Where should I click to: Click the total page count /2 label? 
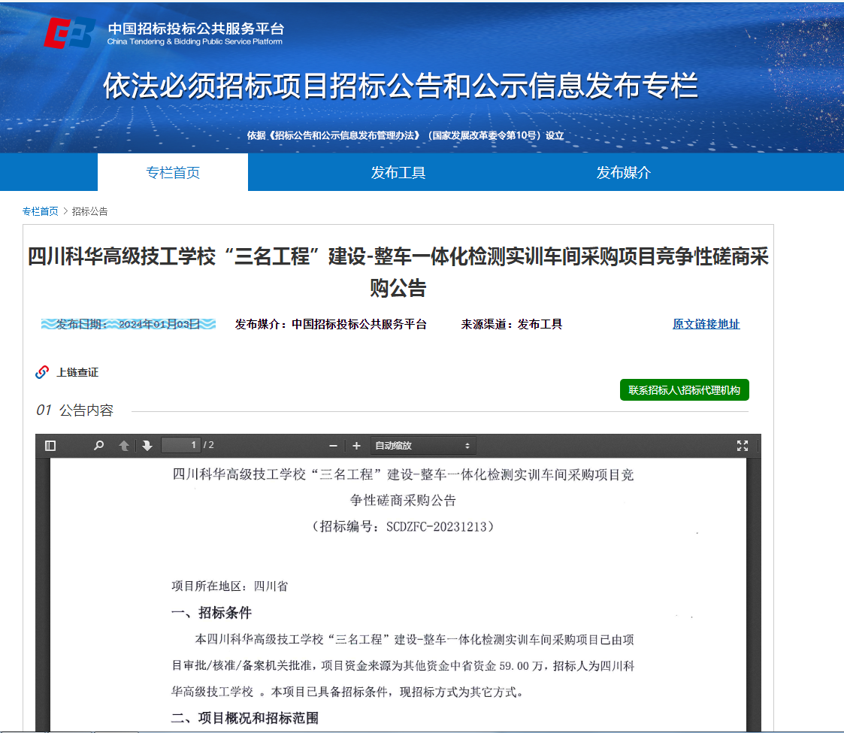click(x=209, y=445)
